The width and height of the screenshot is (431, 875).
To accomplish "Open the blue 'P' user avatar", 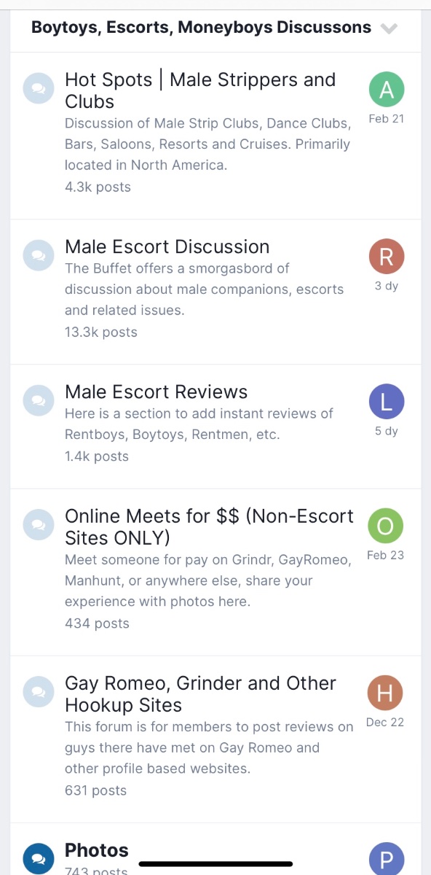I will (387, 859).
